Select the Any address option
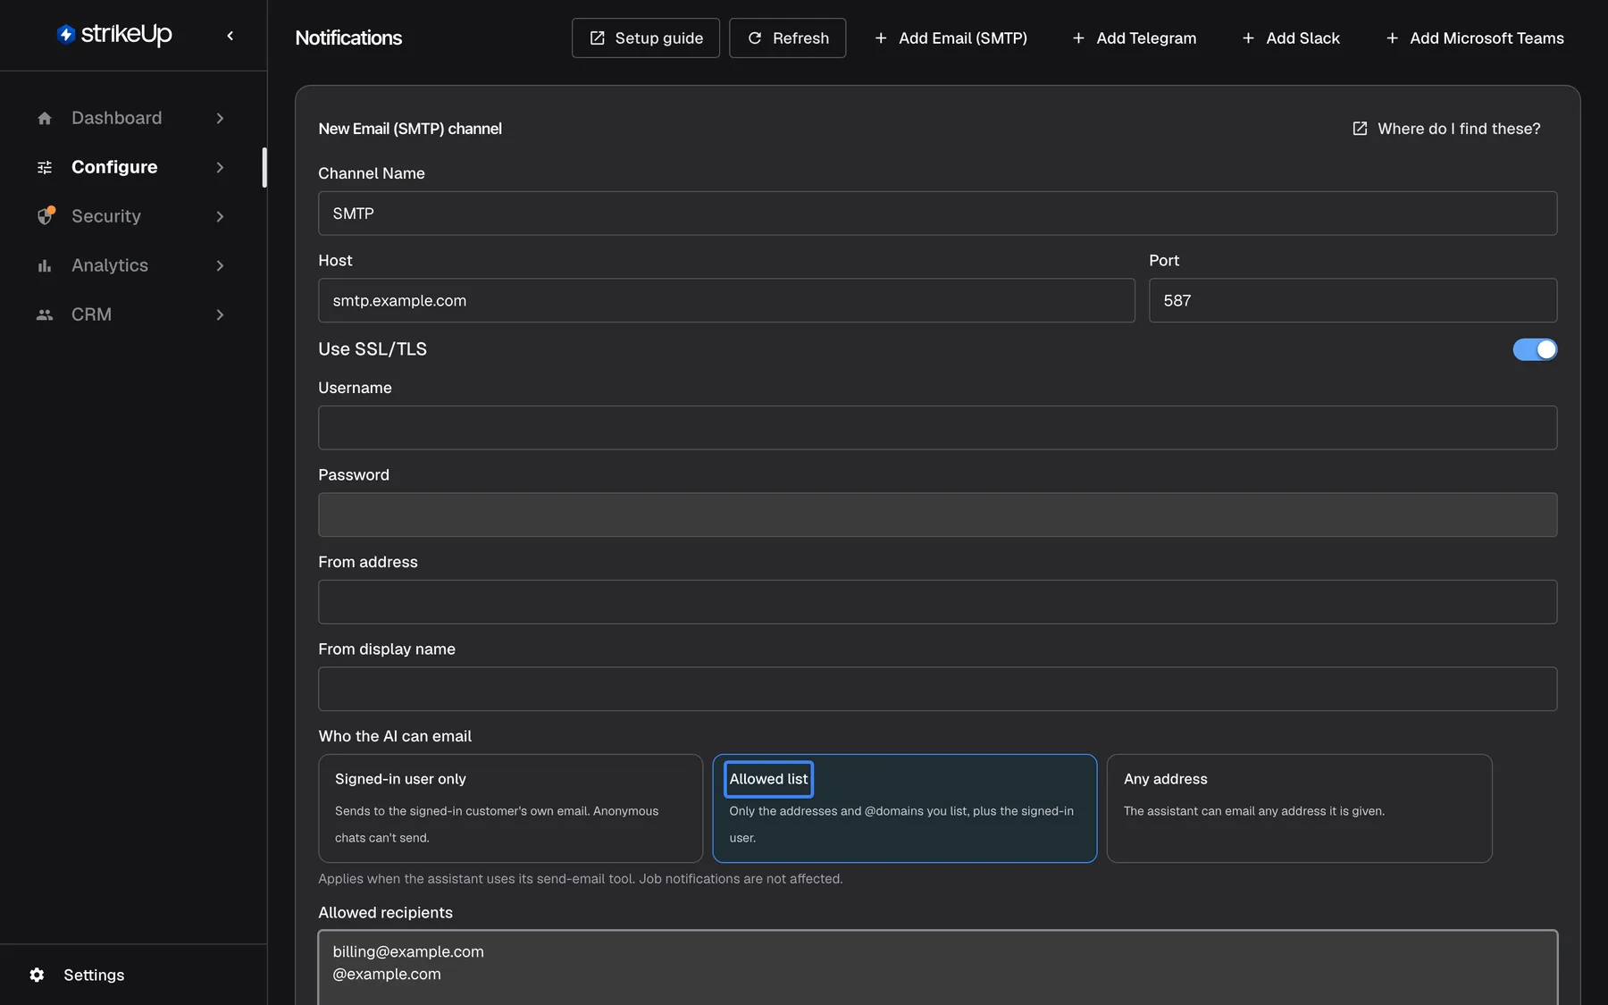 (1299, 808)
